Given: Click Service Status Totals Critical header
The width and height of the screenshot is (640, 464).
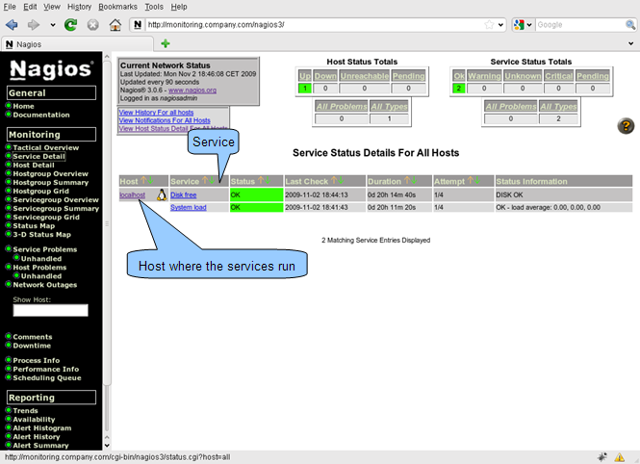Looking at the screenshot, I should (559, 76).
